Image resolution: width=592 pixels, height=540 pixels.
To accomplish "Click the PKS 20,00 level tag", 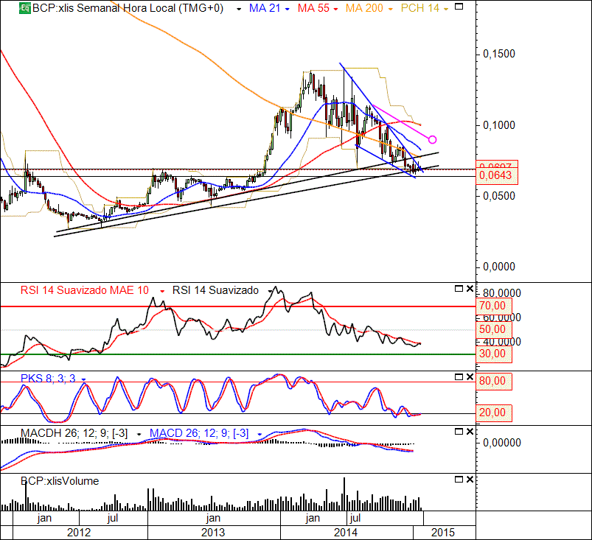I will pos(493,413).
